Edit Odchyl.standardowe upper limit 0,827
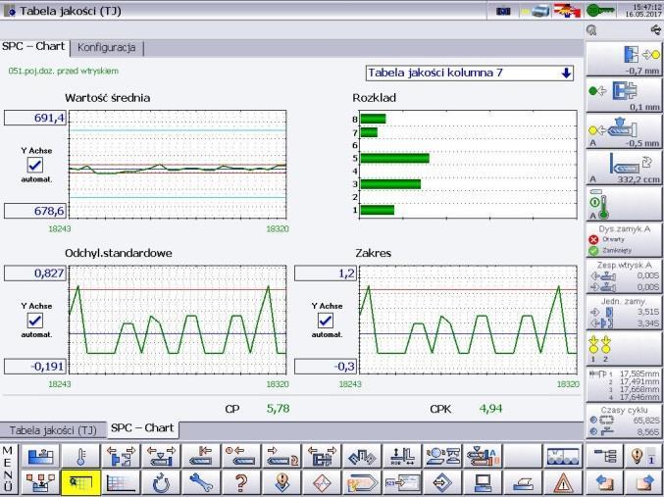This screenshot has height=497, width=664. pyautogui.click(x=35, y=273)
